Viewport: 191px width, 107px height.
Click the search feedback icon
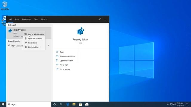99,19
